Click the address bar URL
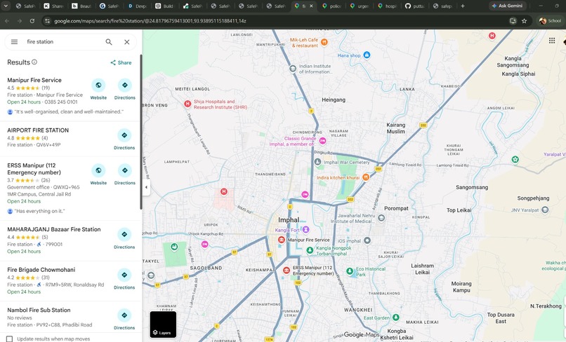This screenshot has width=566, height=342. click(x=150, y=21)
